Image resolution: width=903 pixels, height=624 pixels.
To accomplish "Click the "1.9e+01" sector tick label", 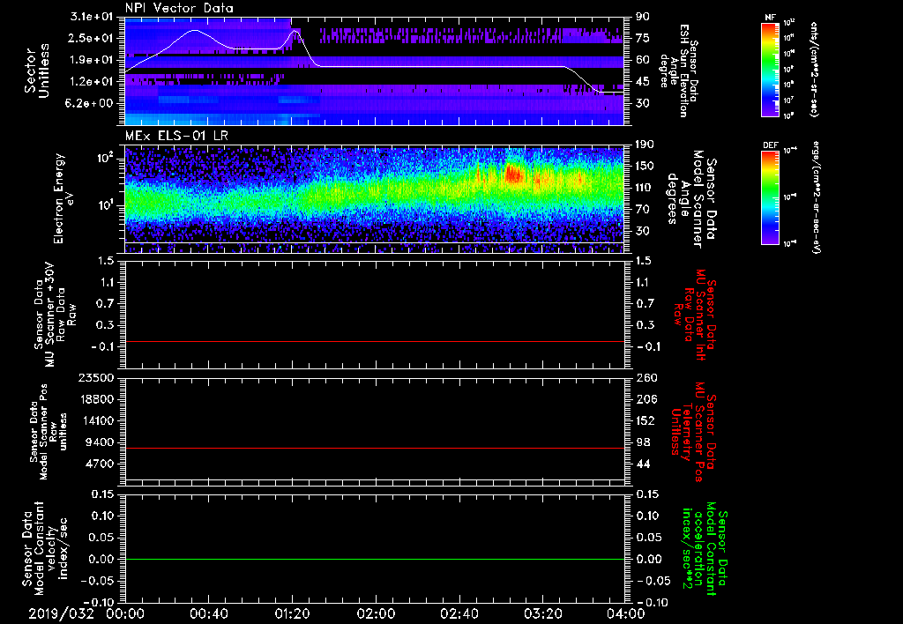I will [x=93, y=60].
